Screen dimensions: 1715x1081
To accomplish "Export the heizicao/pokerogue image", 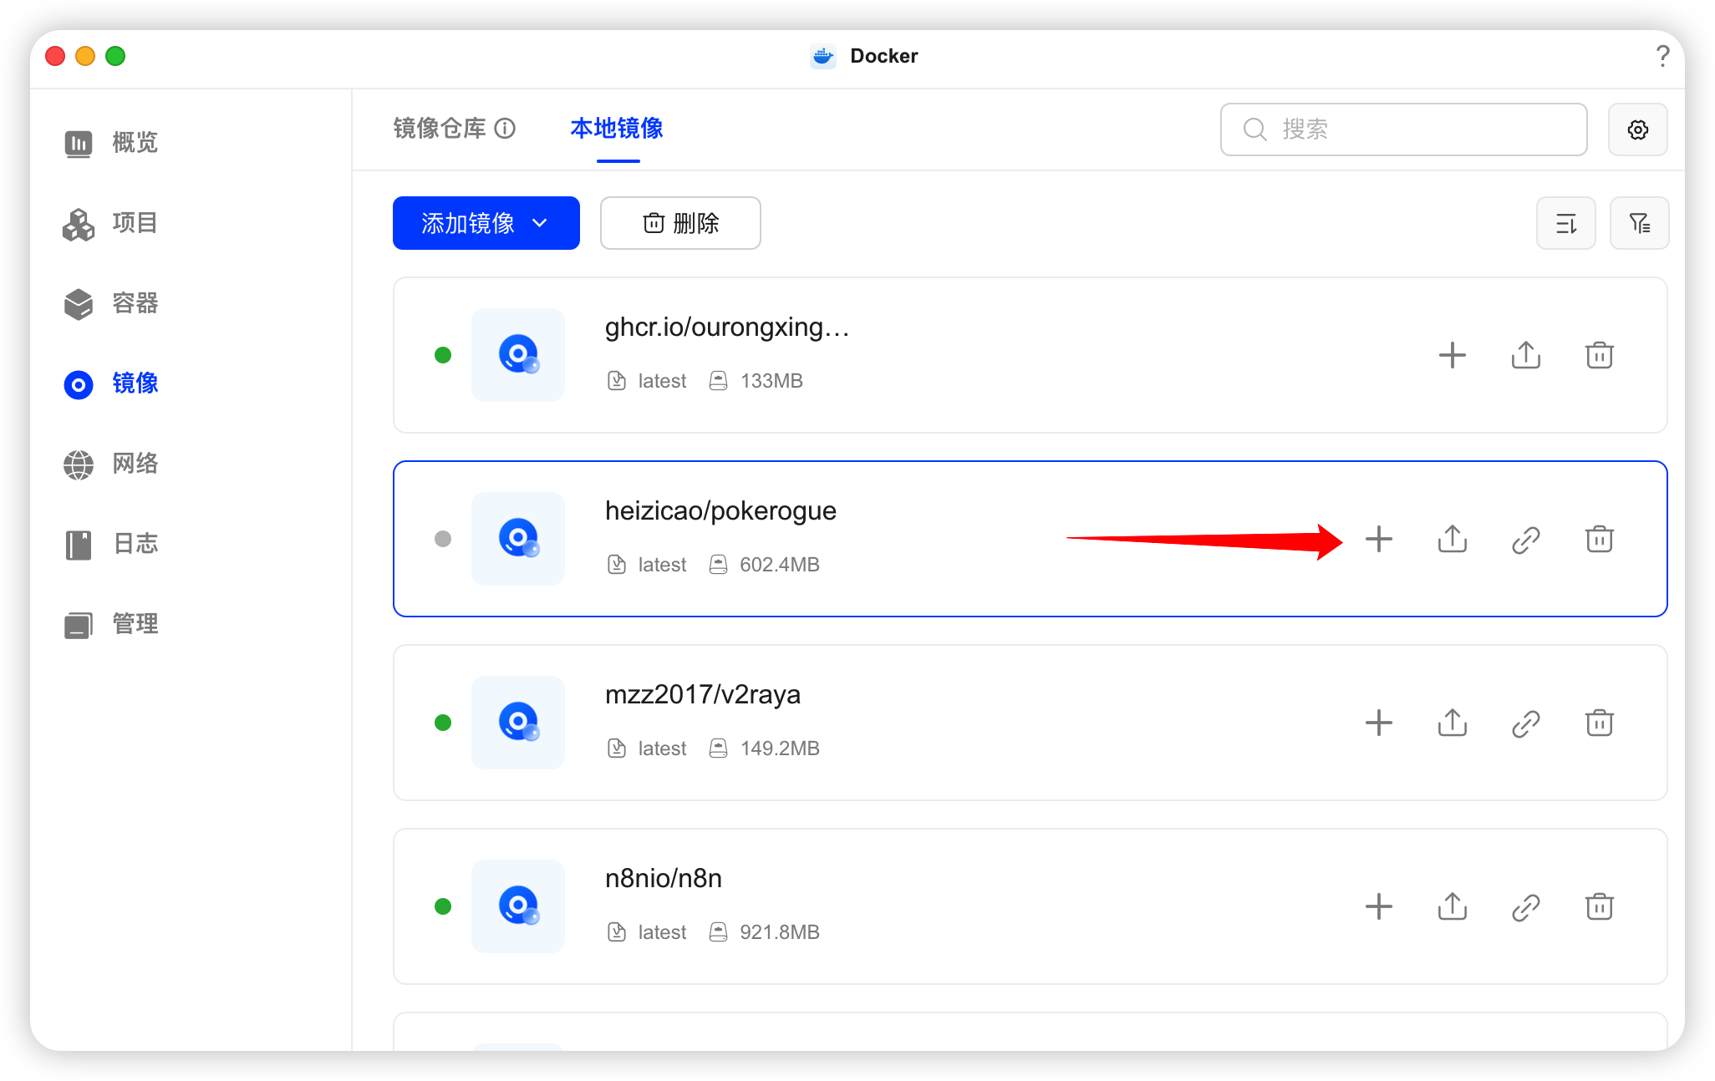I will (1452, 539).
